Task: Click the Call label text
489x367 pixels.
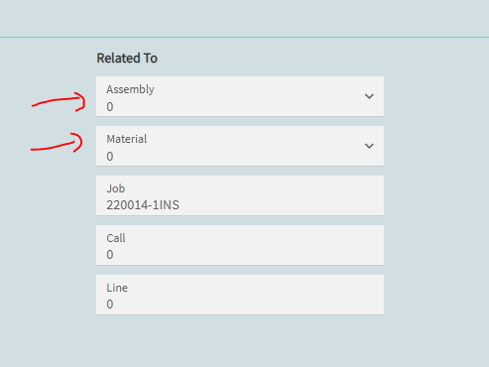Action: click(116, 238)
